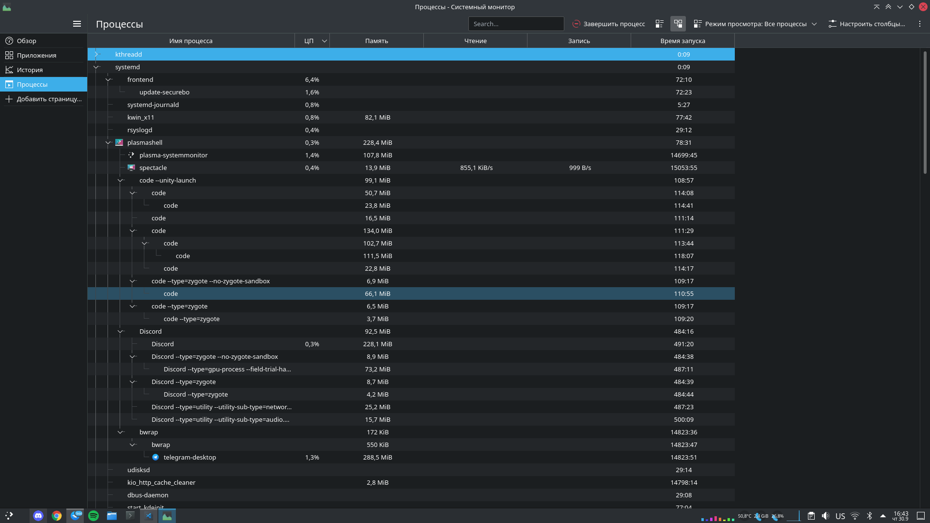Click the Завершить процесс button
The image size is (930, 523).
click(x=609, y=24)
